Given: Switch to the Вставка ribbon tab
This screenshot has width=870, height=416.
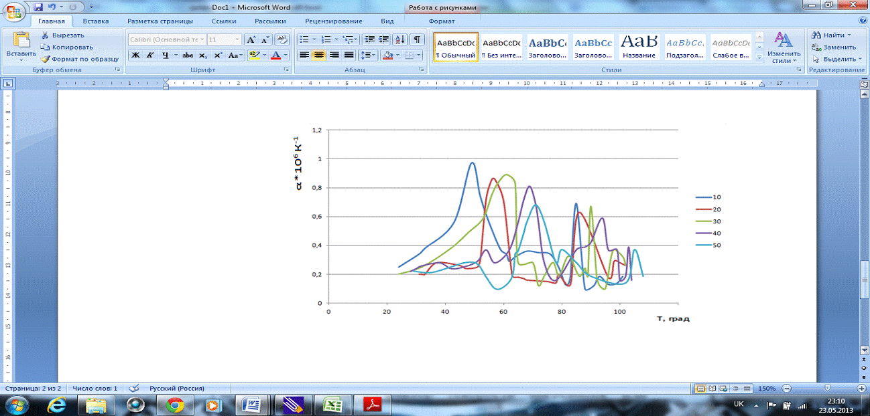Looking at the screenshot, I should point(96,21).
